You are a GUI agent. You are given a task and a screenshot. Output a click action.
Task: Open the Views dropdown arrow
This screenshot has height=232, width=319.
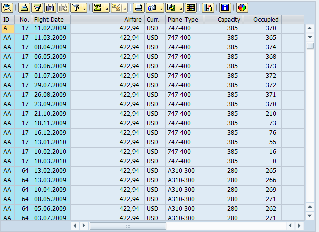click(x=161, y=9)
